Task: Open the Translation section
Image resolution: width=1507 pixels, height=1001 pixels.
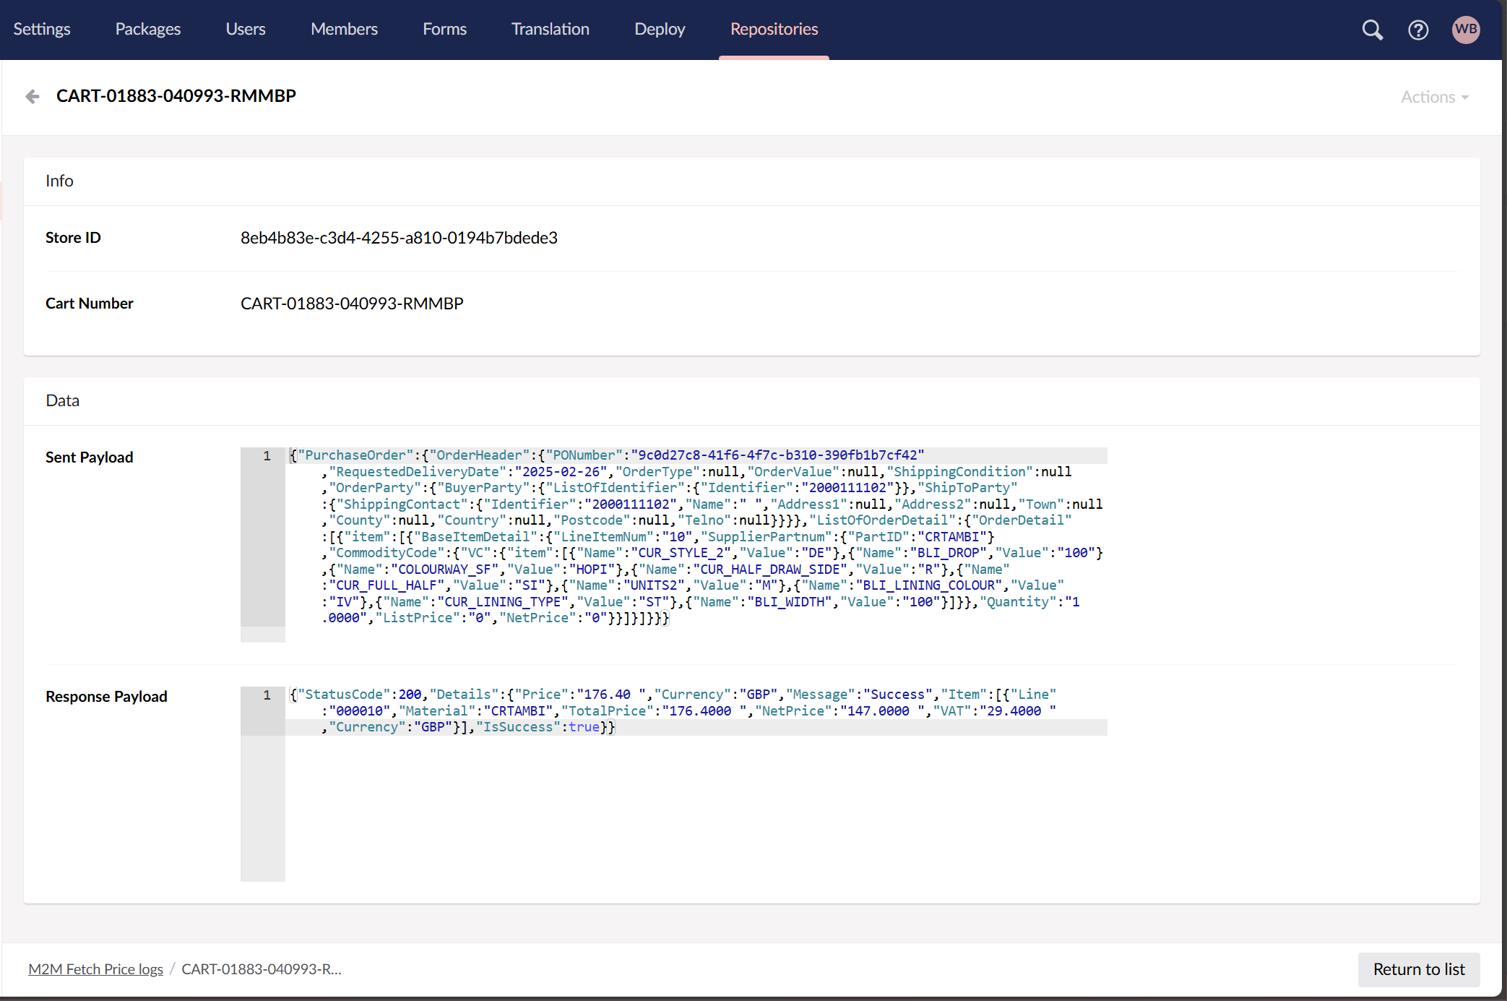Action: click(550, 29)
